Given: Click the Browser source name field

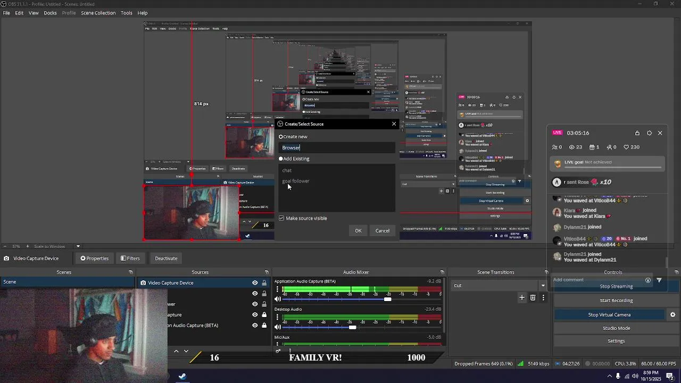Looking at the screenshot, I should (x=337, y=147).
